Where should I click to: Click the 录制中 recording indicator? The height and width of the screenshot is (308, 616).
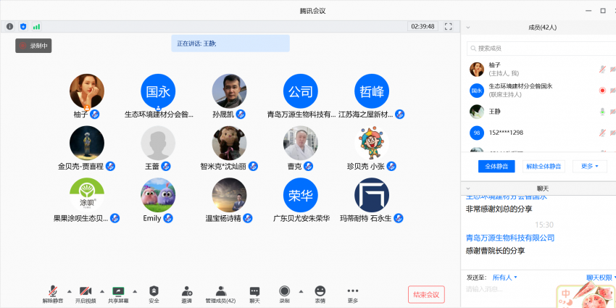[x=33, y=46]
